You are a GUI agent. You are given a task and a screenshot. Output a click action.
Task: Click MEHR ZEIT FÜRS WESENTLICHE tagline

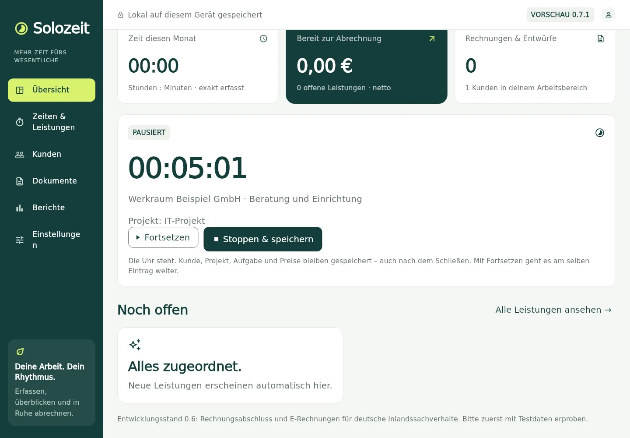pos(40,57)
